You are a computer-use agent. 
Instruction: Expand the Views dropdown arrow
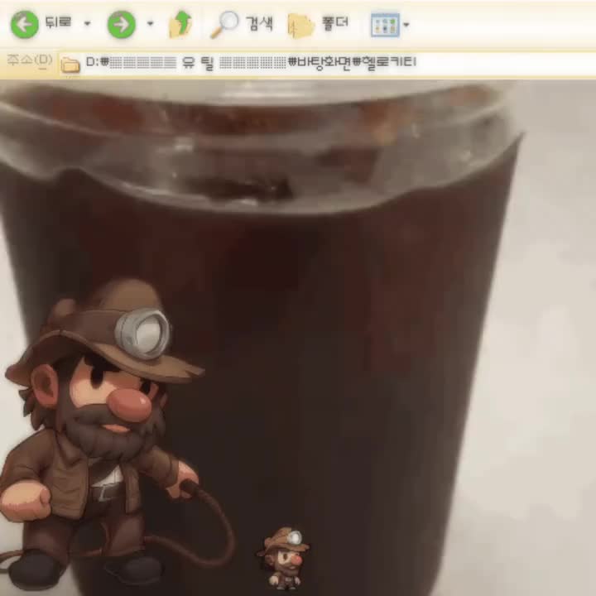coord(406,25)
